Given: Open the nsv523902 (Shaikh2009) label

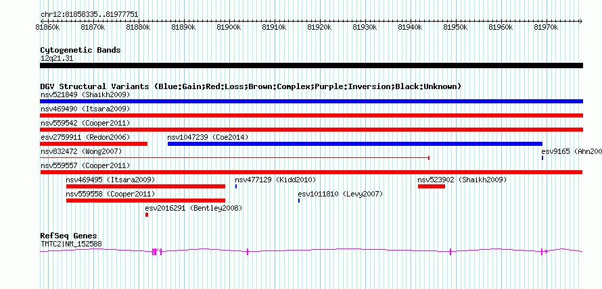Looking at the screenshot, I should click(x=462, y=180).
